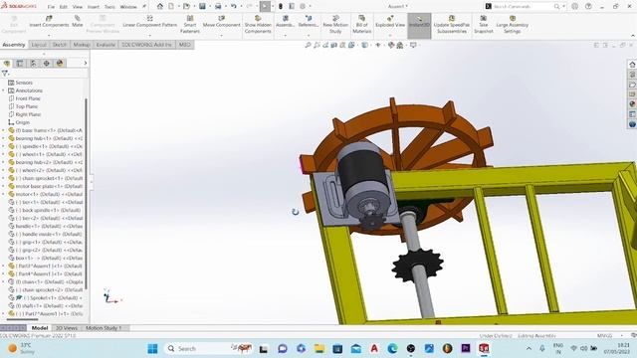
Task: Expand the FeatureManager panel tabs arrow
Action: point(85,63)
